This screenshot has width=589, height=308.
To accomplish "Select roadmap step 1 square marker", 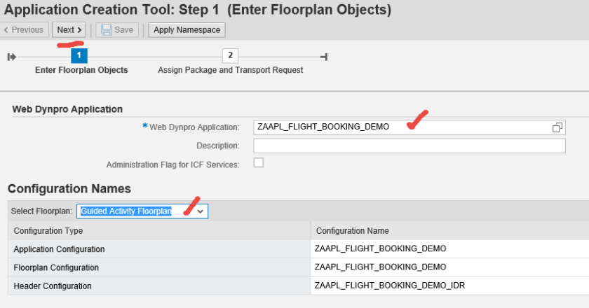I will [x=79, y=55].
